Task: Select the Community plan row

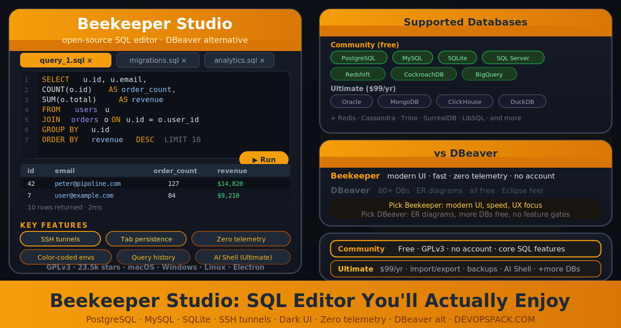Action: pyautogui.click(x=466, y=249)
